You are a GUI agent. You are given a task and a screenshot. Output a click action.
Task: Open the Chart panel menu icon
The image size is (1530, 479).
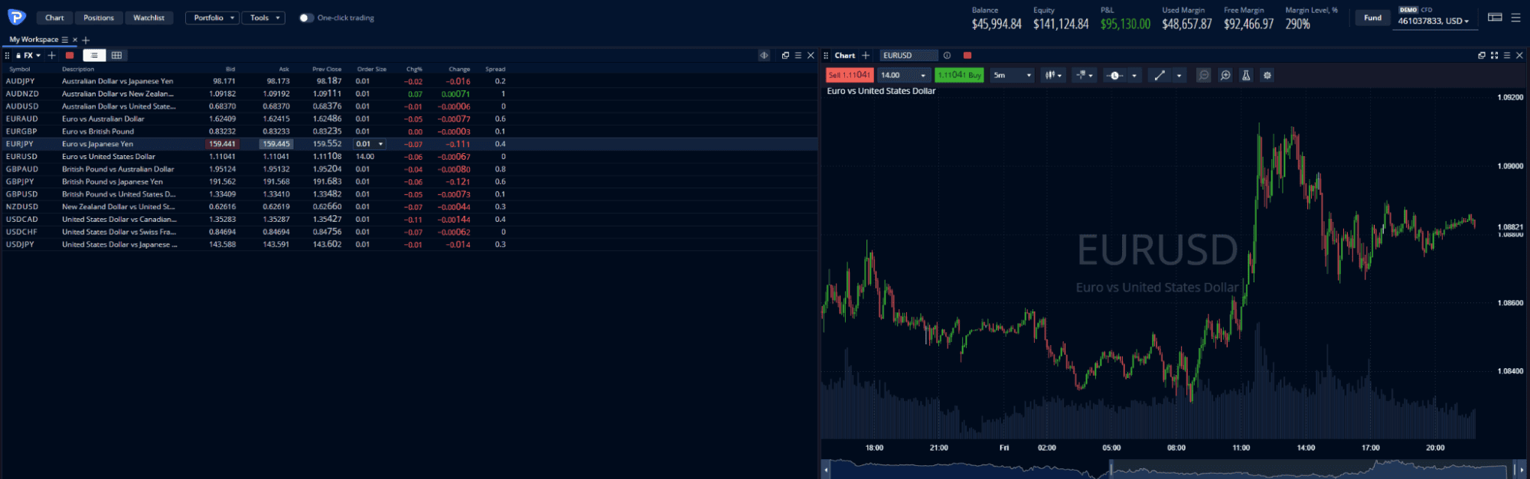tap(1507, 55)
